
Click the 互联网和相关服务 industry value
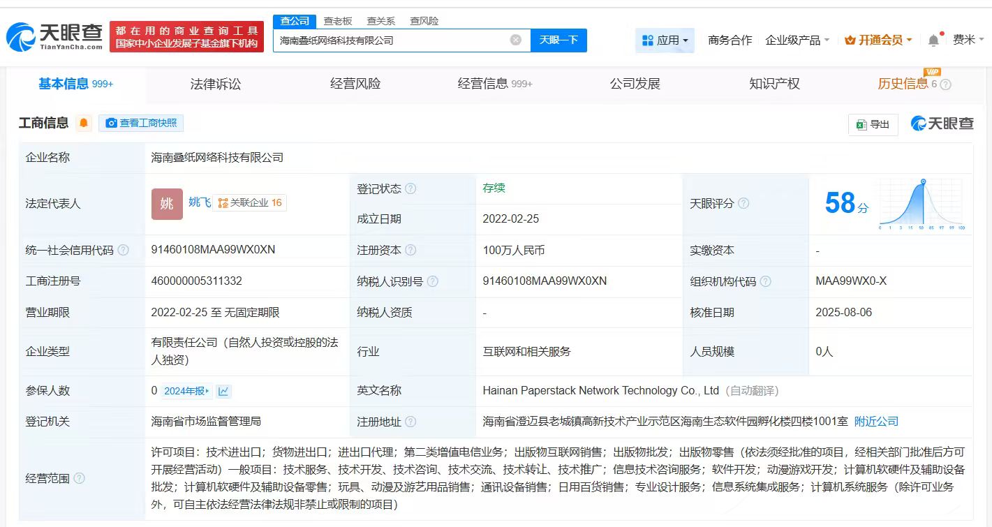pyautogui.click(x=526, y=352)
